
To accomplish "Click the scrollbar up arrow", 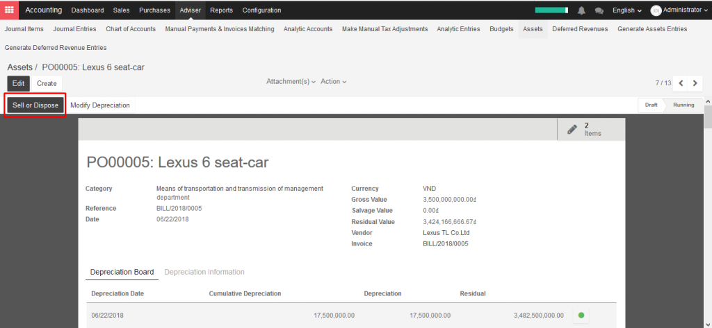I will click(x=707, y=101).
